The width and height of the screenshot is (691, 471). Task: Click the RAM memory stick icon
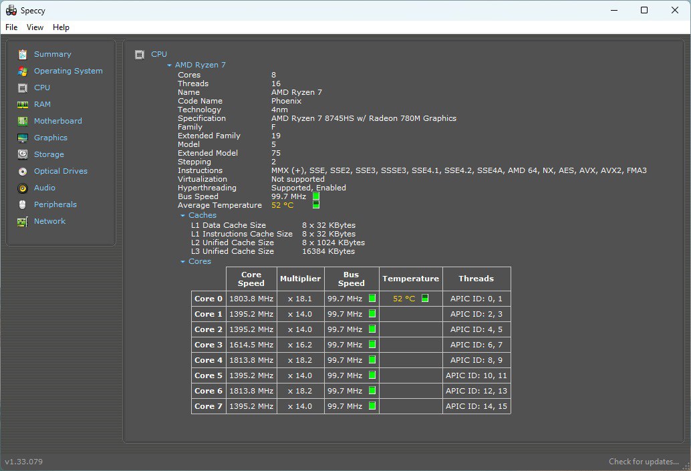pyautogui.click(x=23, y=104)
